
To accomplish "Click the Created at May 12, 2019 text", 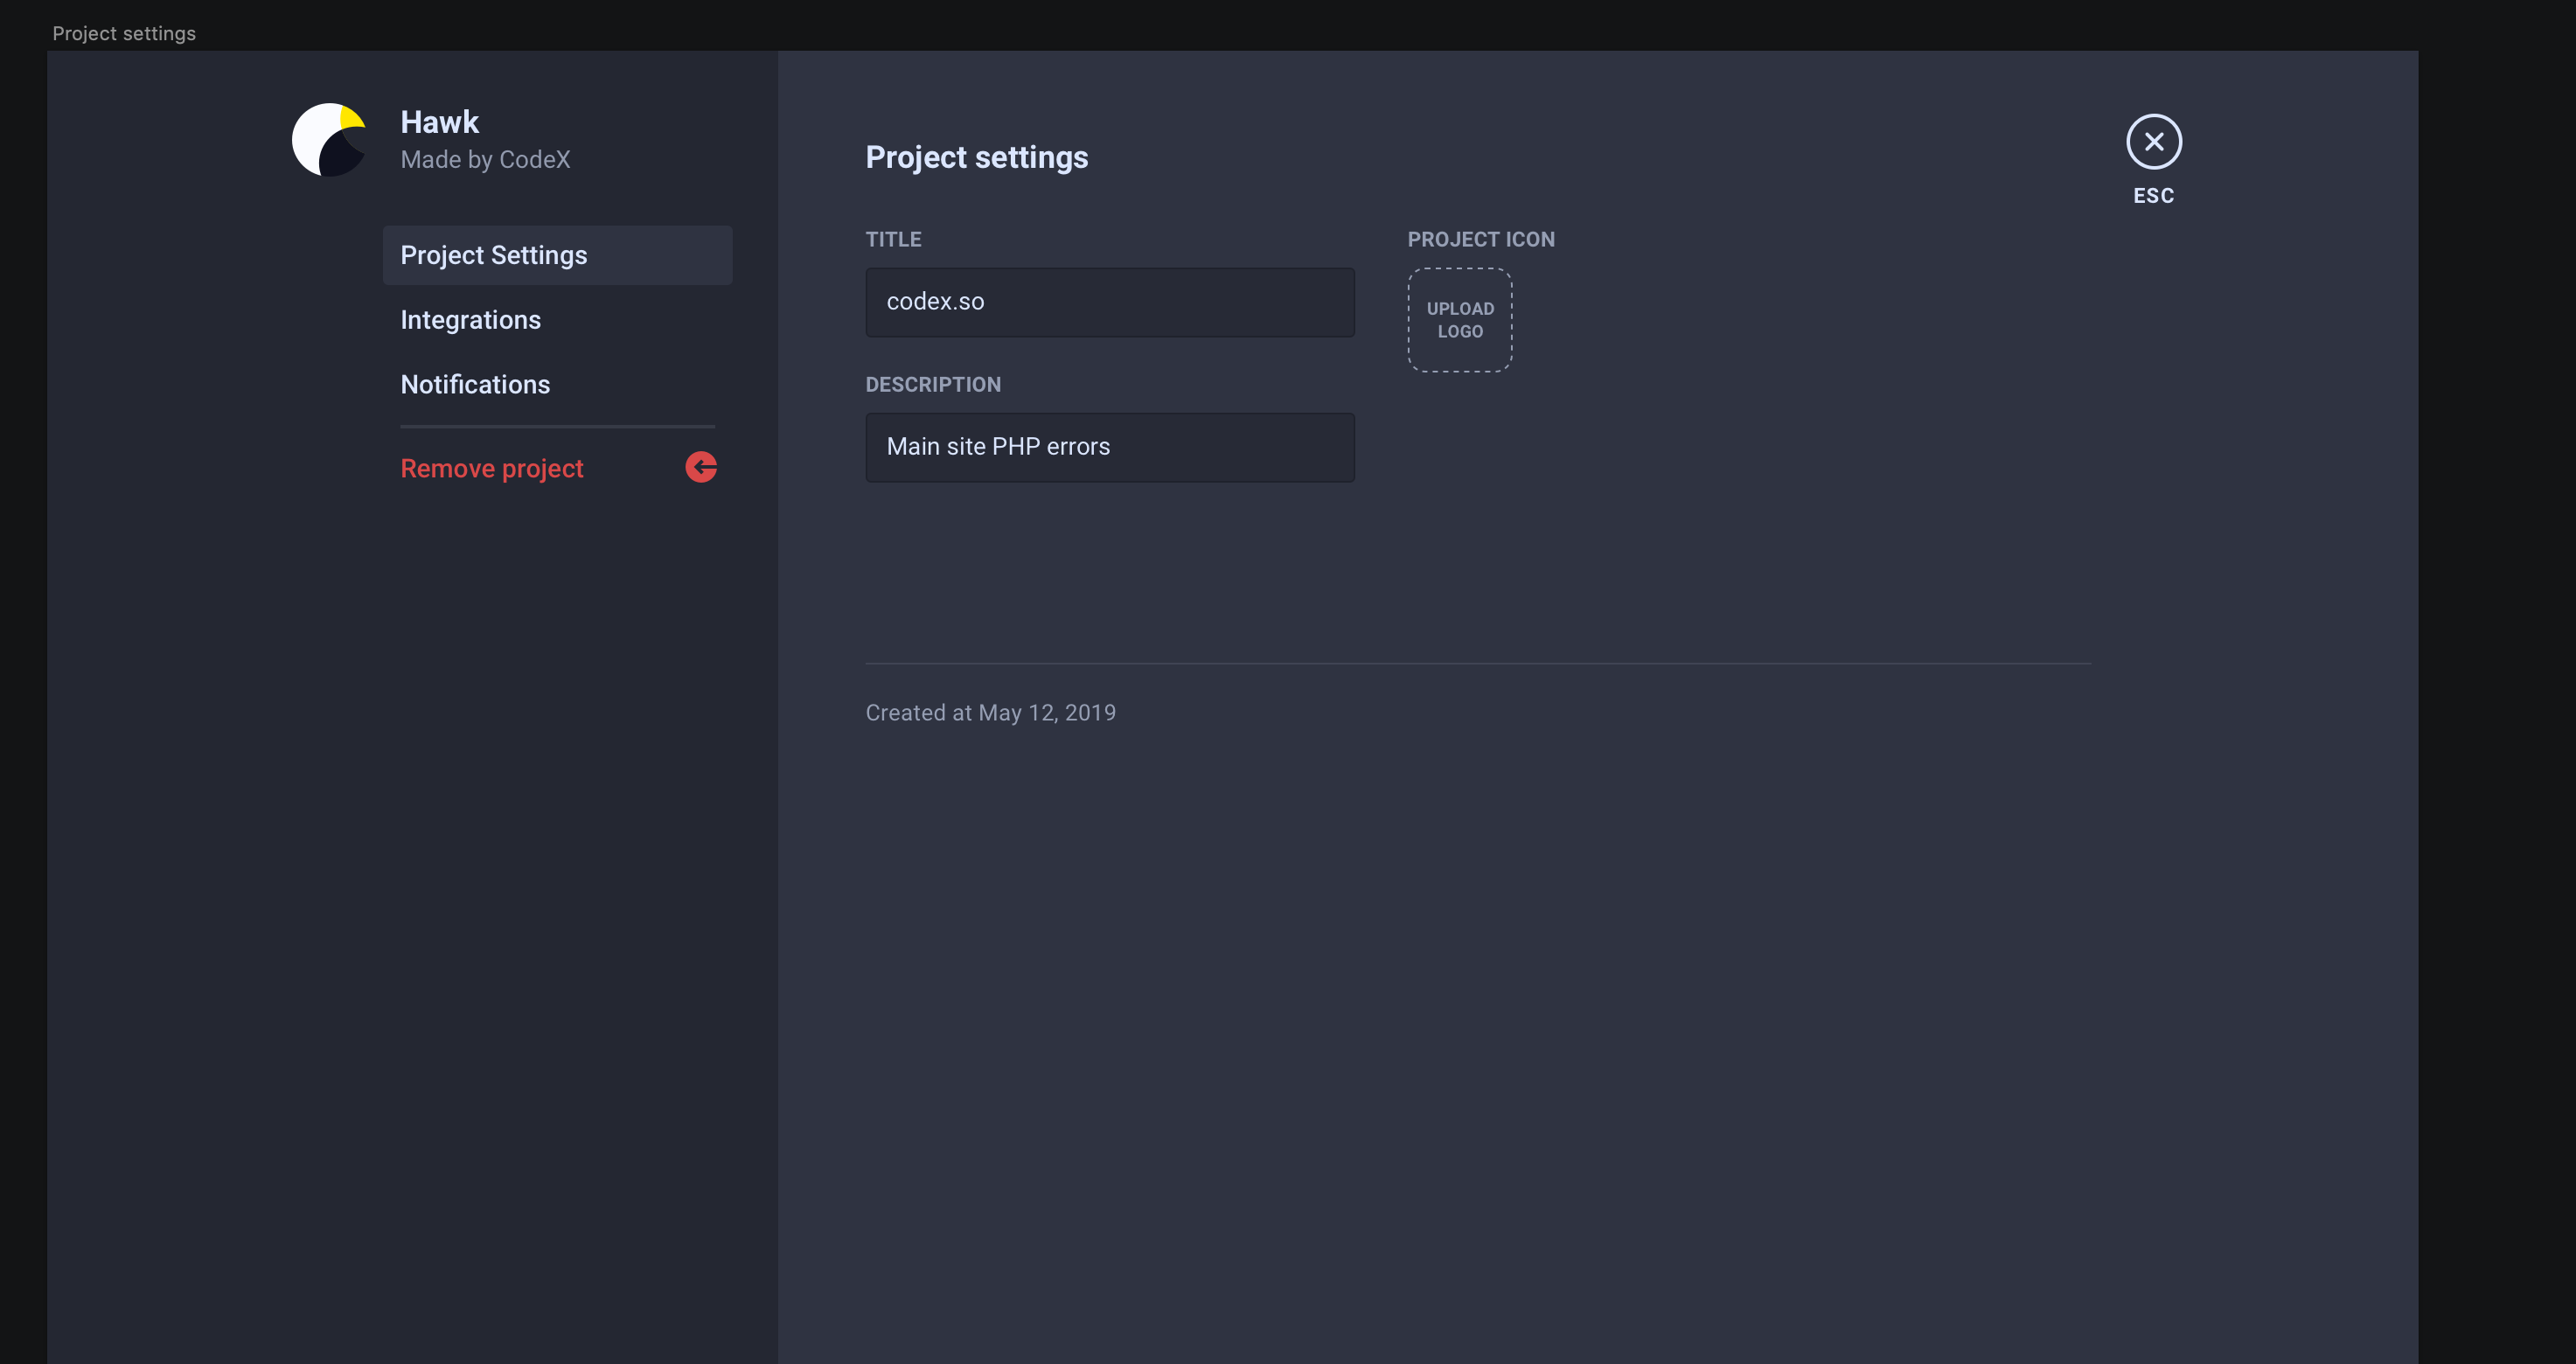I will pos(991,712).
